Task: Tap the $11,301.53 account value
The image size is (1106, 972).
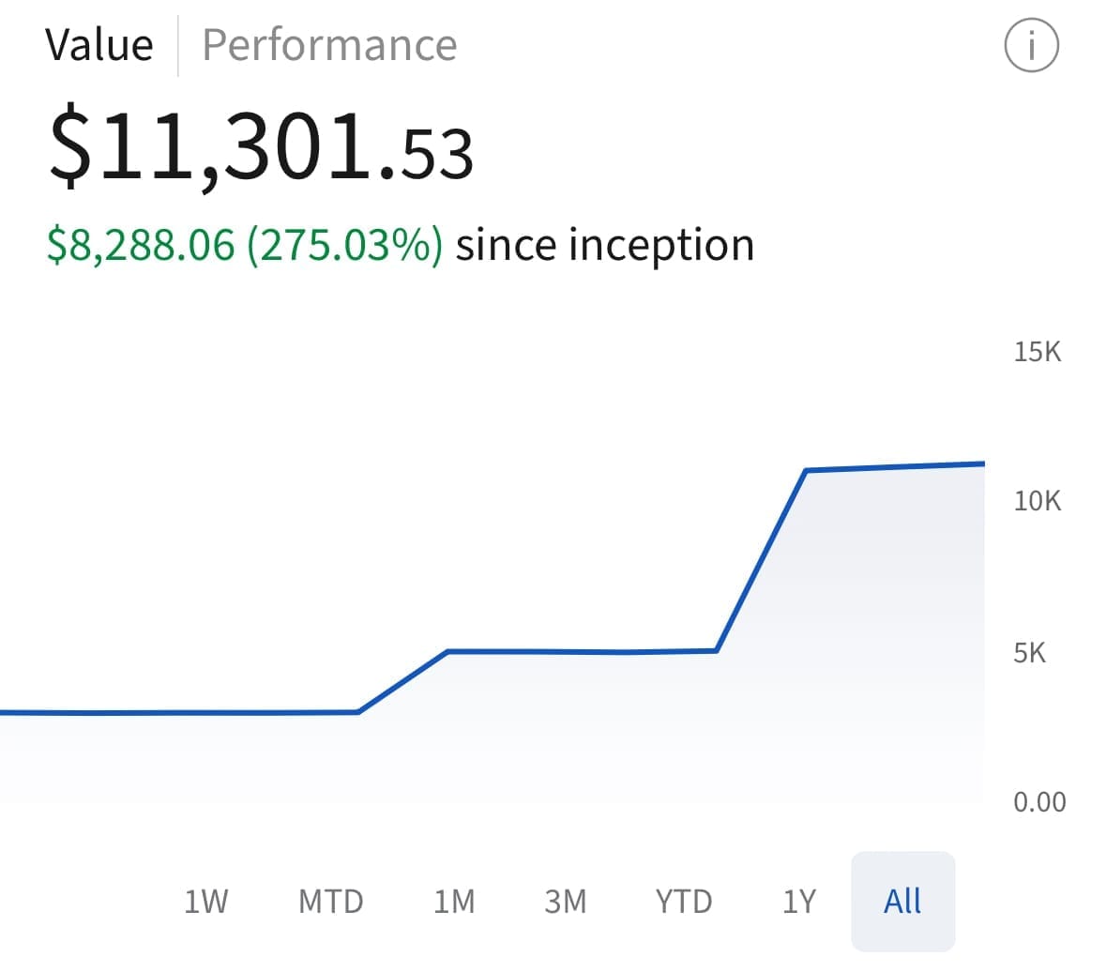Action: (x=261, y=147)
